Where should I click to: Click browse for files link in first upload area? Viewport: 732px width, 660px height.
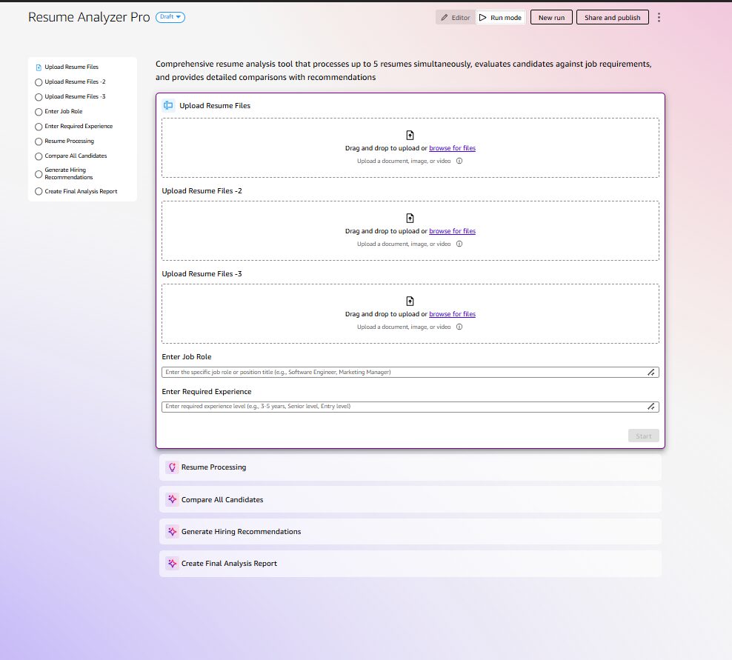[452, 148]
